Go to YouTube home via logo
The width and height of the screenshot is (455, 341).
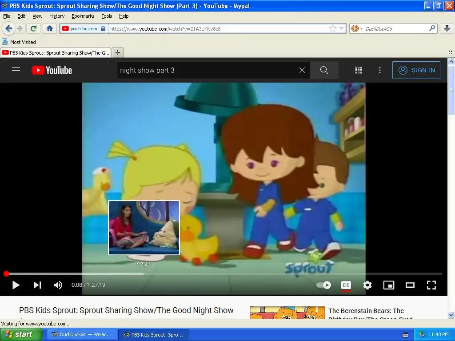pos(52,70)
